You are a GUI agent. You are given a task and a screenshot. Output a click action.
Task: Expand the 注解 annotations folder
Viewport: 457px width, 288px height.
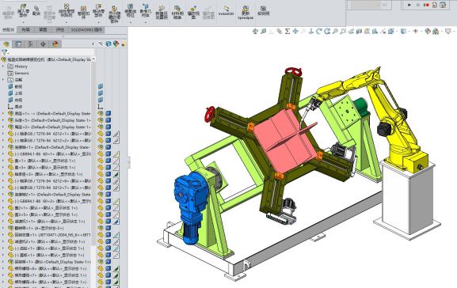[3, 80]
